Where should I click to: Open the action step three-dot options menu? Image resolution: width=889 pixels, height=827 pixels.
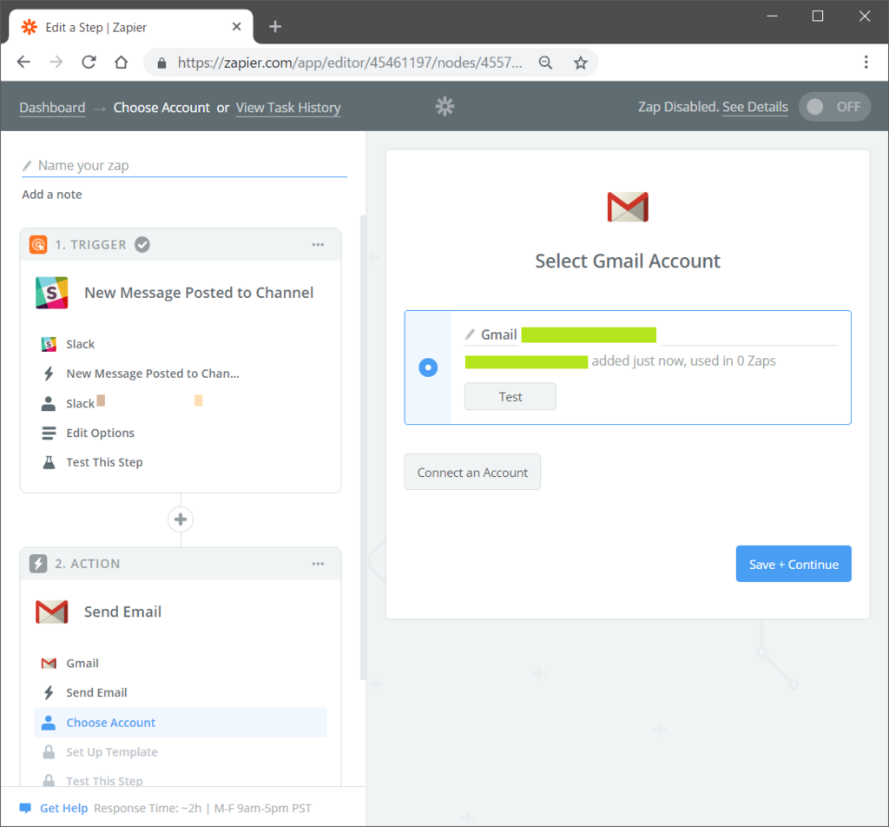pos(318,564)
